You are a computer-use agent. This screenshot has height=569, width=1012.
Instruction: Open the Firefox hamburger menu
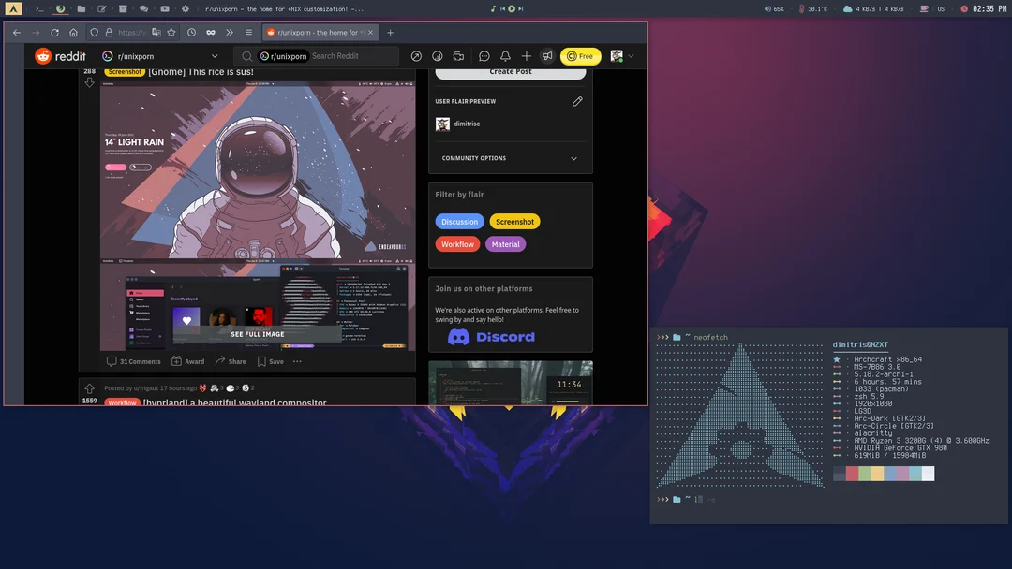click(248, 32)
